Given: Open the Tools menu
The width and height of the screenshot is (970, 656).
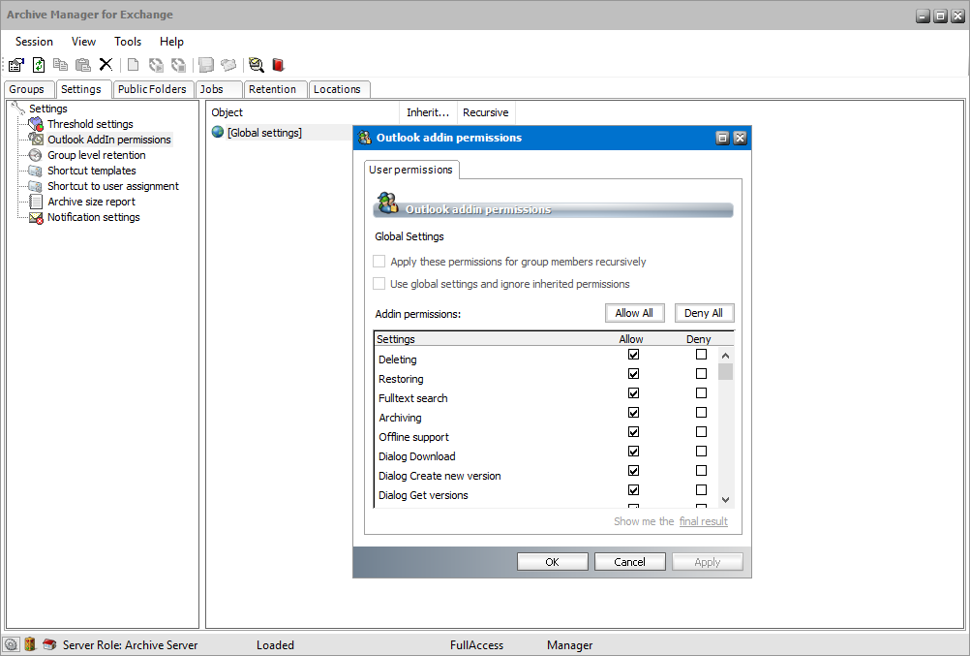Looking at the screenshot, I should 128,42.
